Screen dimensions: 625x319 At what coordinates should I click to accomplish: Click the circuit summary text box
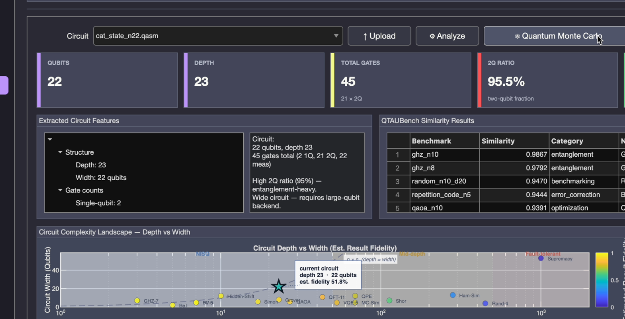coord(307,173)
